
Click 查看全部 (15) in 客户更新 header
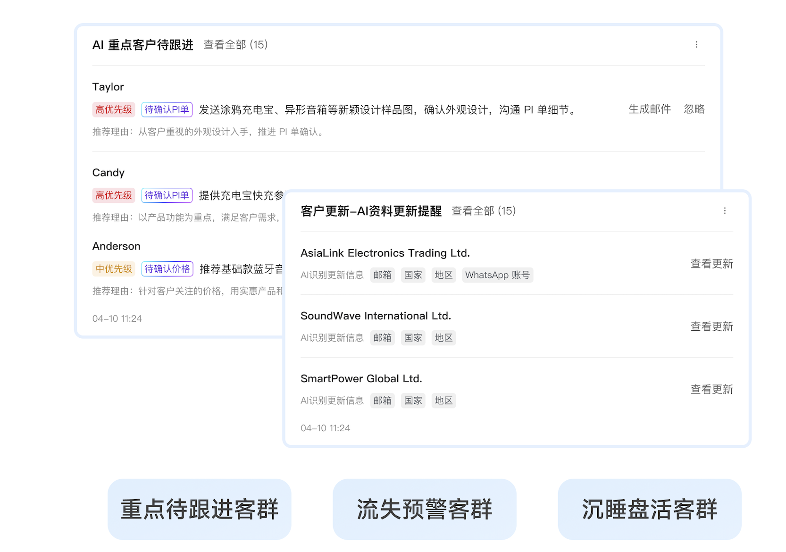coord(484,211)
